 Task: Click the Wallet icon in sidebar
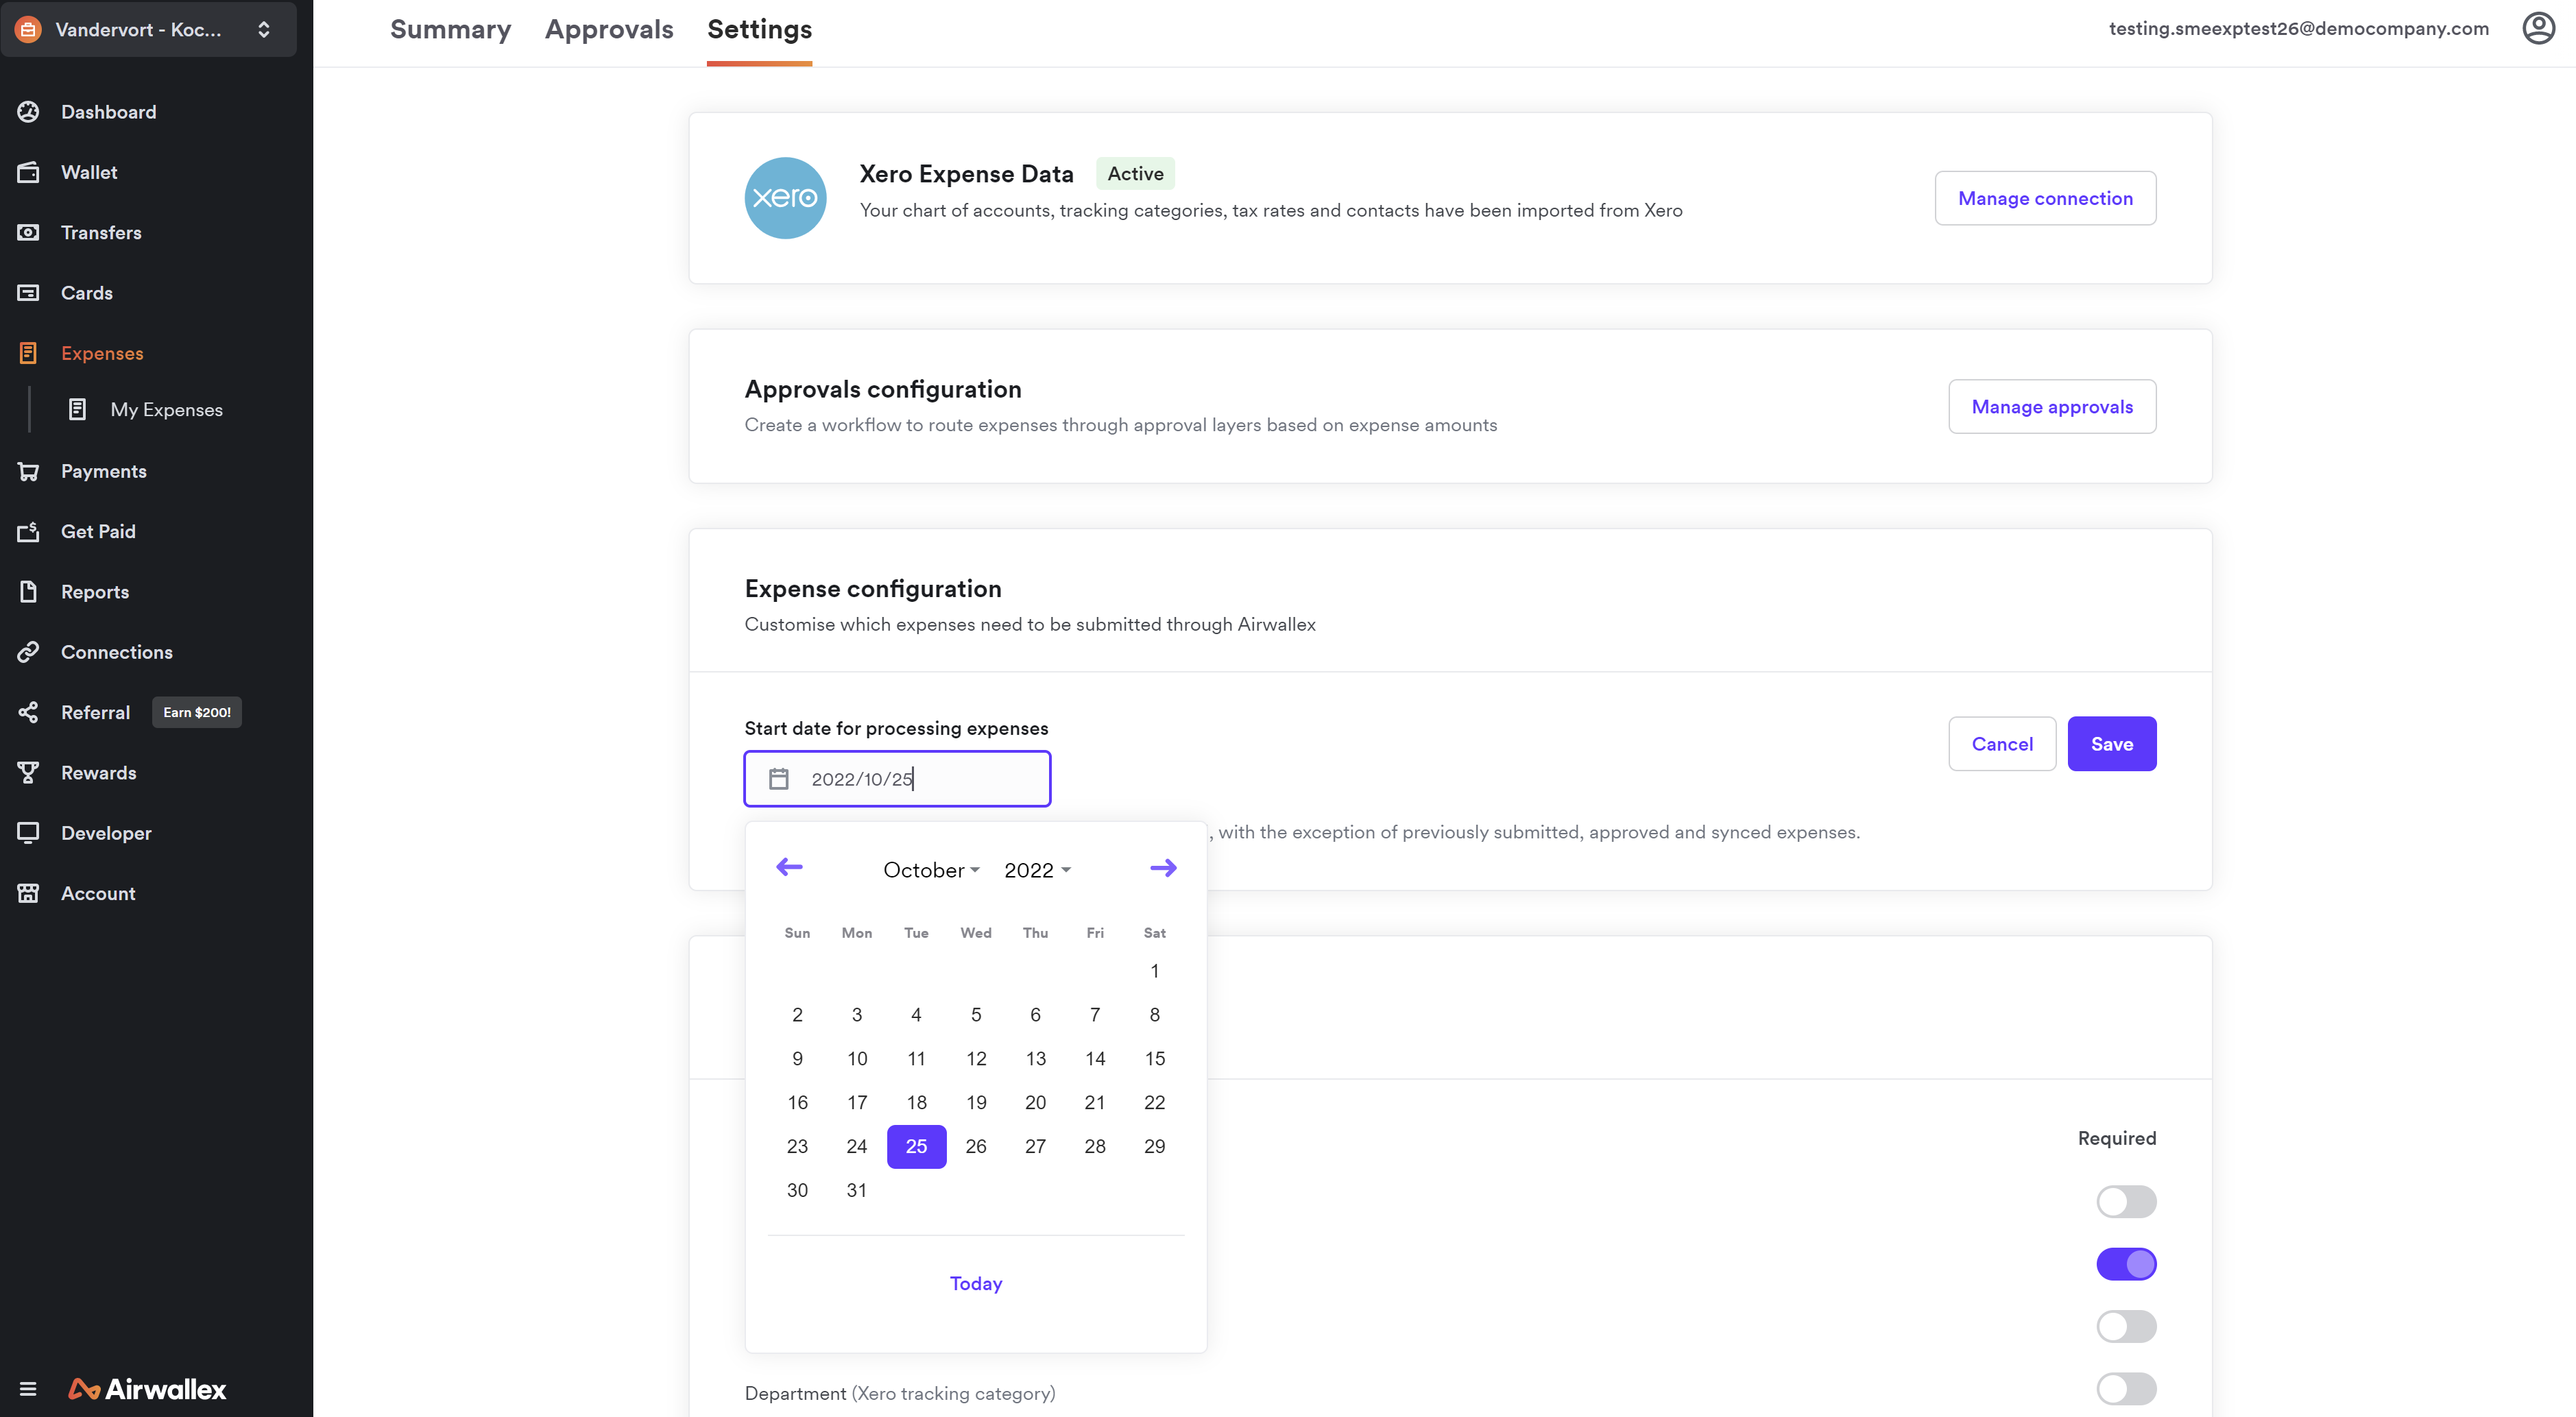[28, 172]
